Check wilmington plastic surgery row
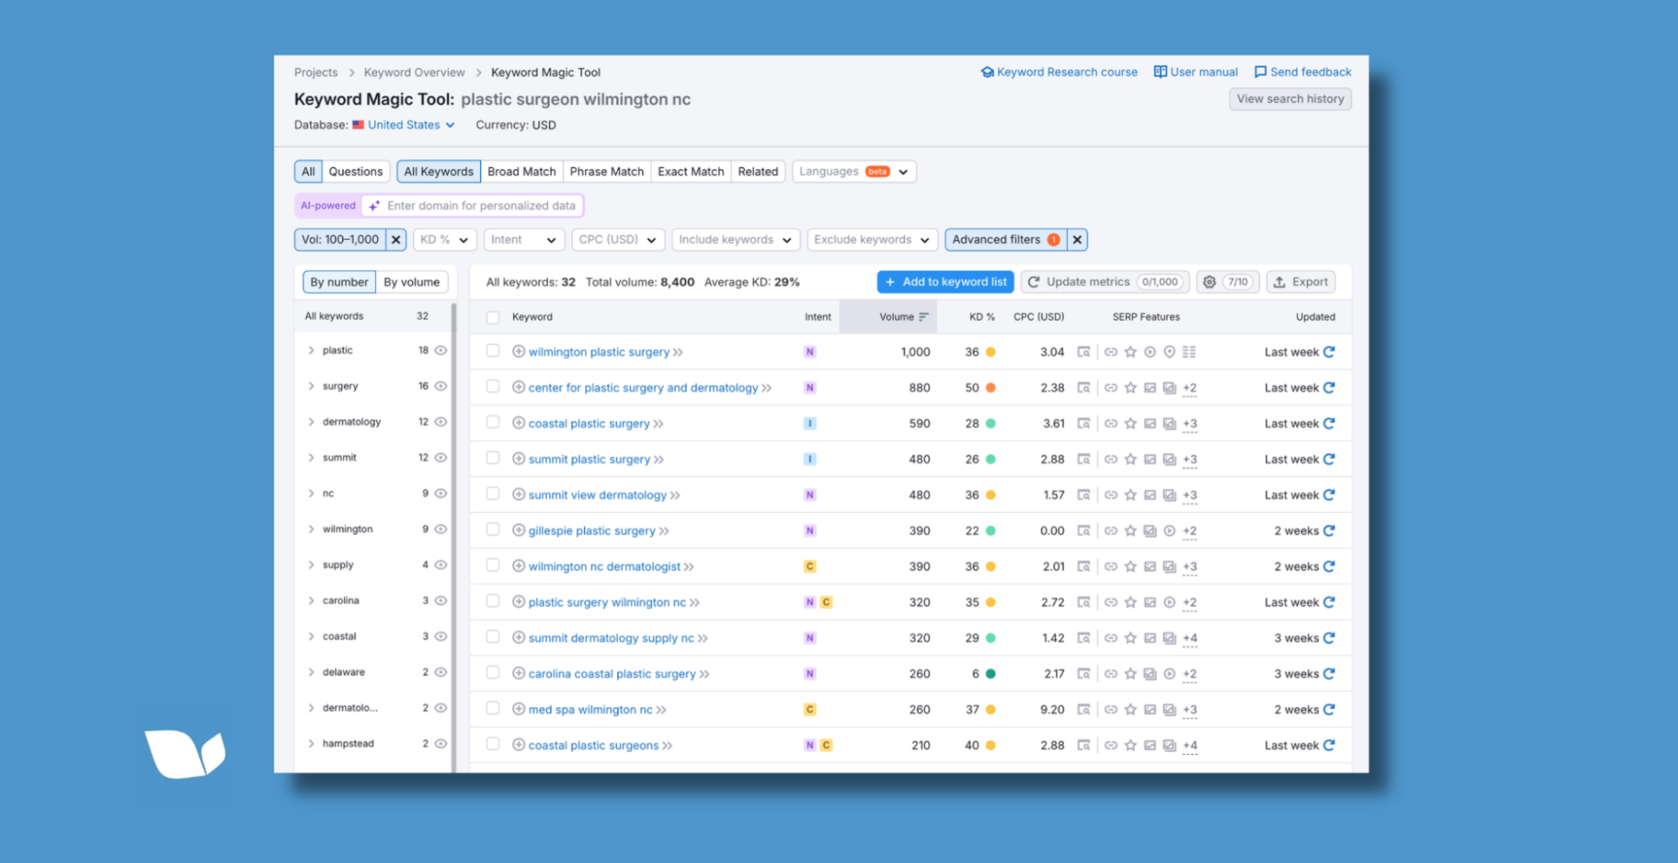Image resolution: width=1678 pixels, height=863 pixels. (493, 351)
